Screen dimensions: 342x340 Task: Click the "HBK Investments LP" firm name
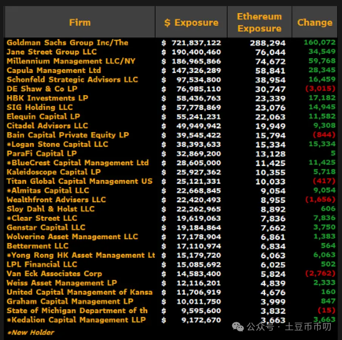[x=48, y=98]
